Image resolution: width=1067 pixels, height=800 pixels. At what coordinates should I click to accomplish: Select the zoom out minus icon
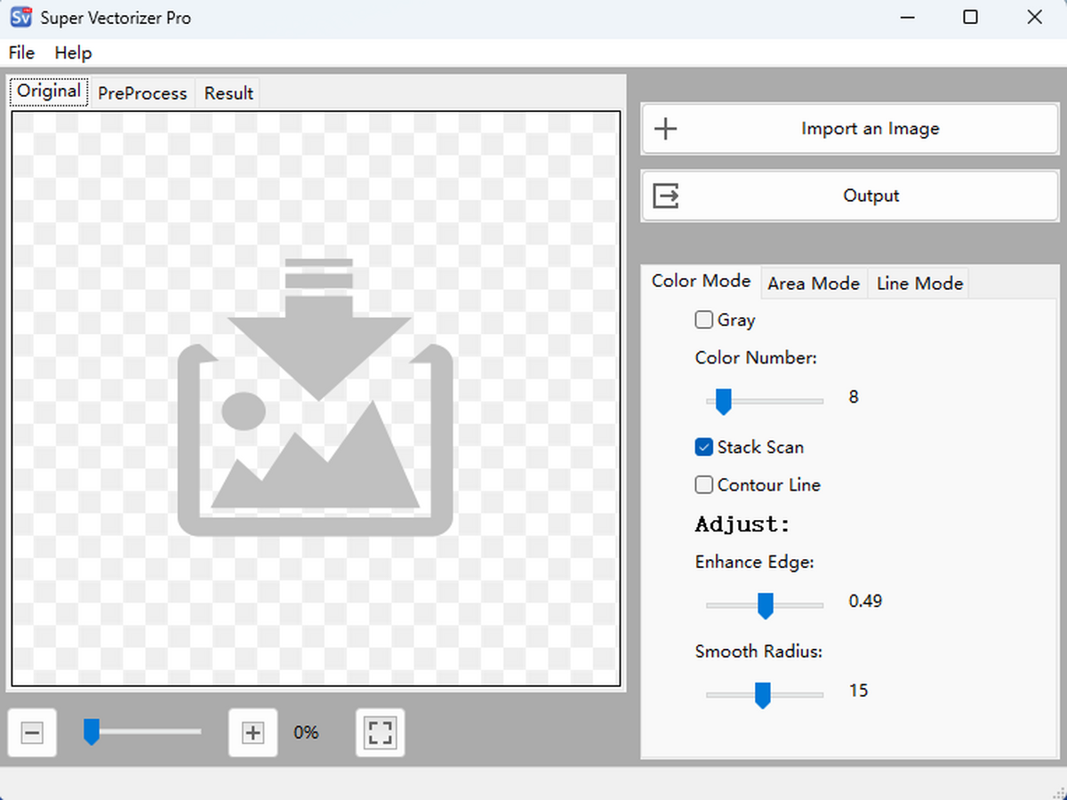32,732
